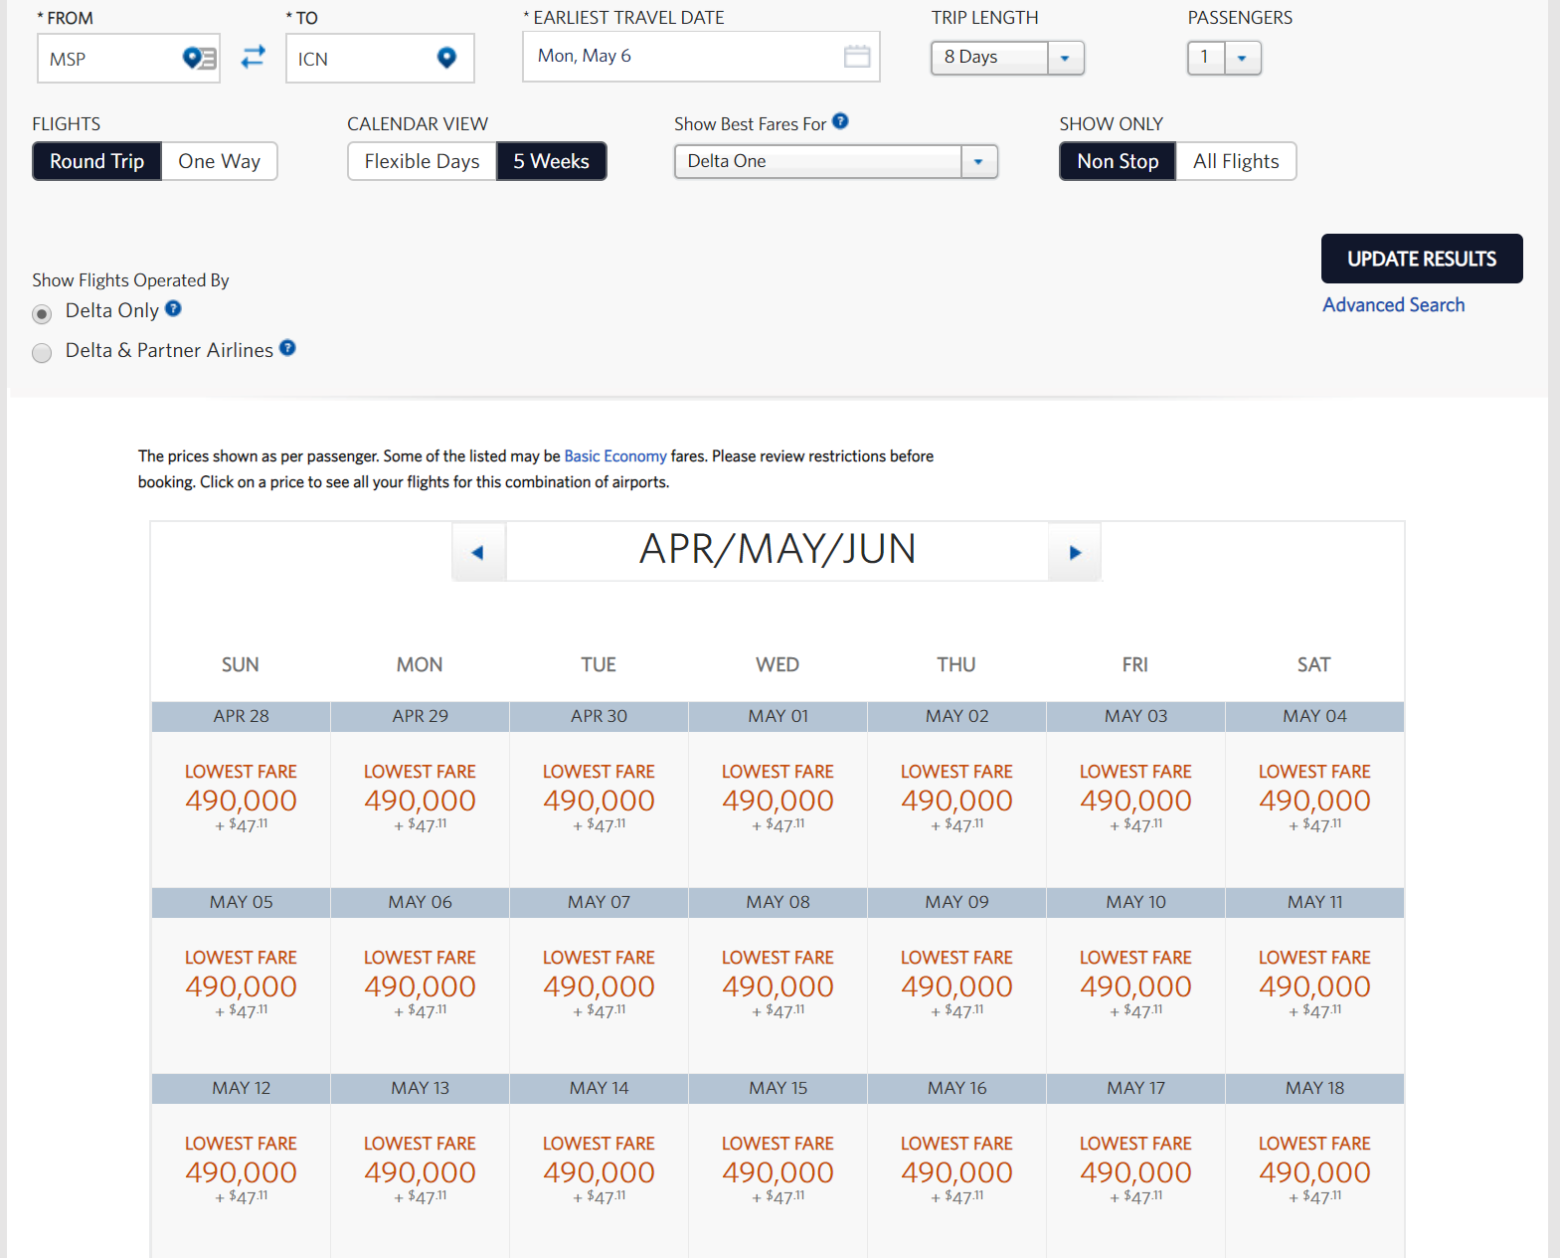Select the Delta Only radio button
The width and height of the screenshot is (1560, 1258).
pyautogui.click(x=42, y=314)
